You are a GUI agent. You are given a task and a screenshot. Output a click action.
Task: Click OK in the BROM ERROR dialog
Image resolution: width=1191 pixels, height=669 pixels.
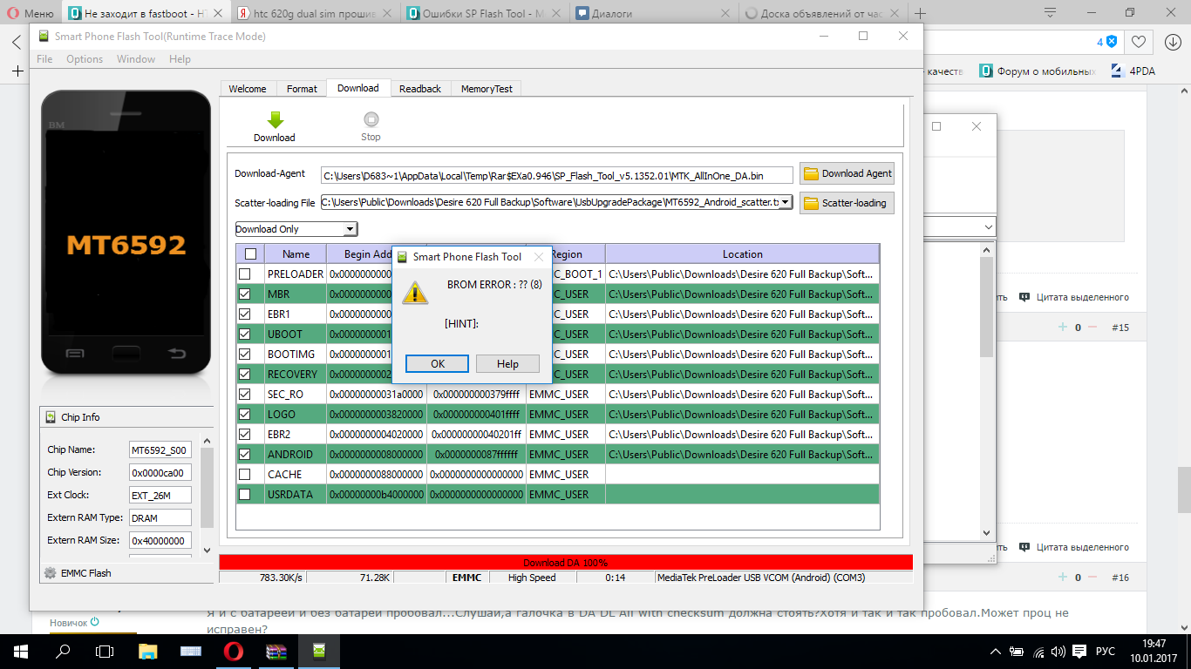point(438,364)
